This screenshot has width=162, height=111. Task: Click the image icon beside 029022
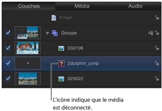pos(61,79)
